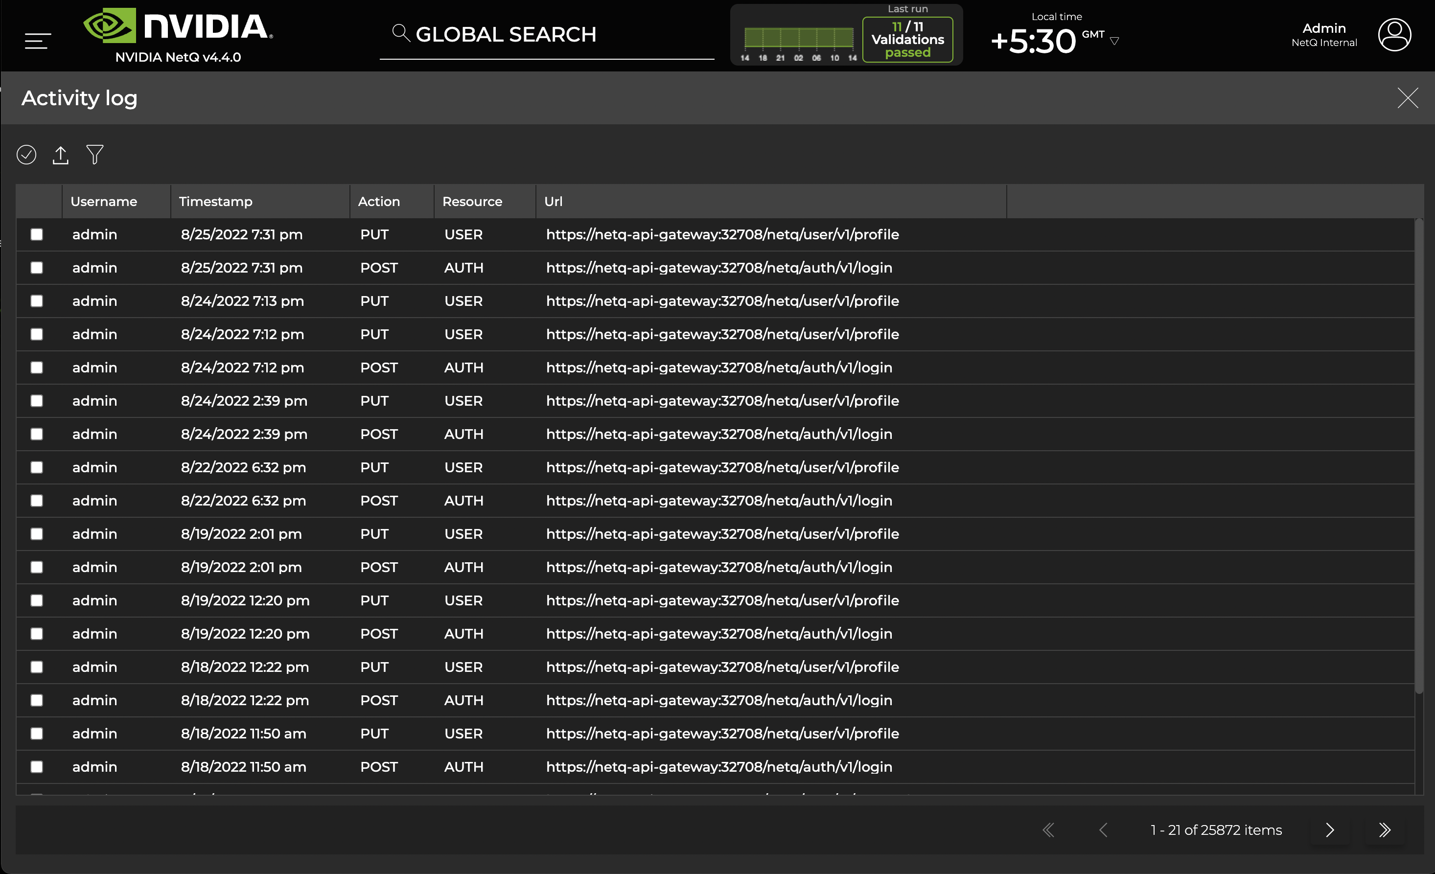
Task: Tick checkbox for 8/22/2022 6:32 pm POST row
Action: 37,501
